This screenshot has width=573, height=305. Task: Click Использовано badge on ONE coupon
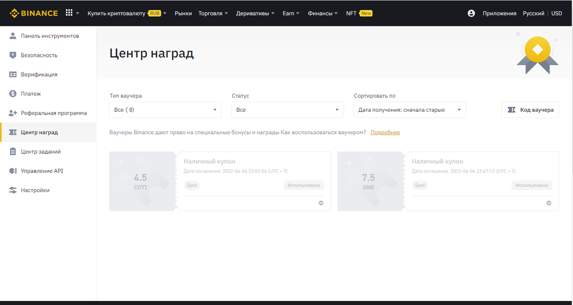pos(532,185)
